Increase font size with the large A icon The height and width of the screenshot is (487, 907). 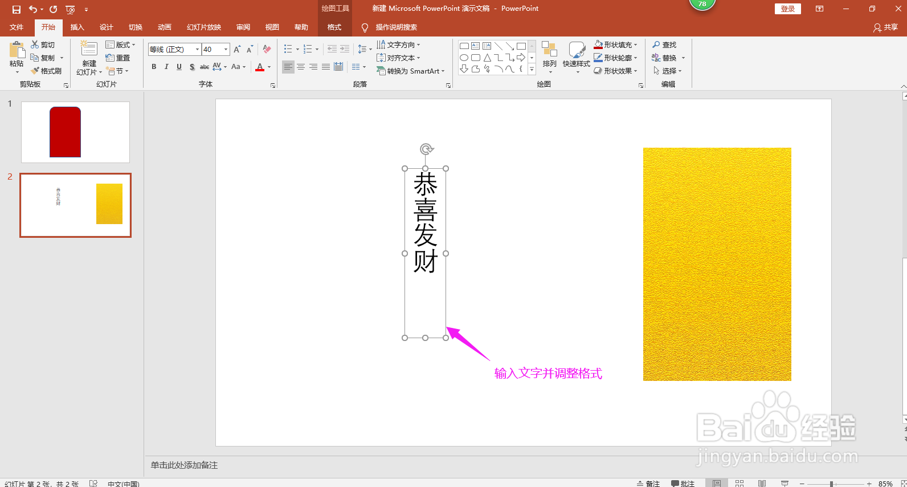coord(237,50)
